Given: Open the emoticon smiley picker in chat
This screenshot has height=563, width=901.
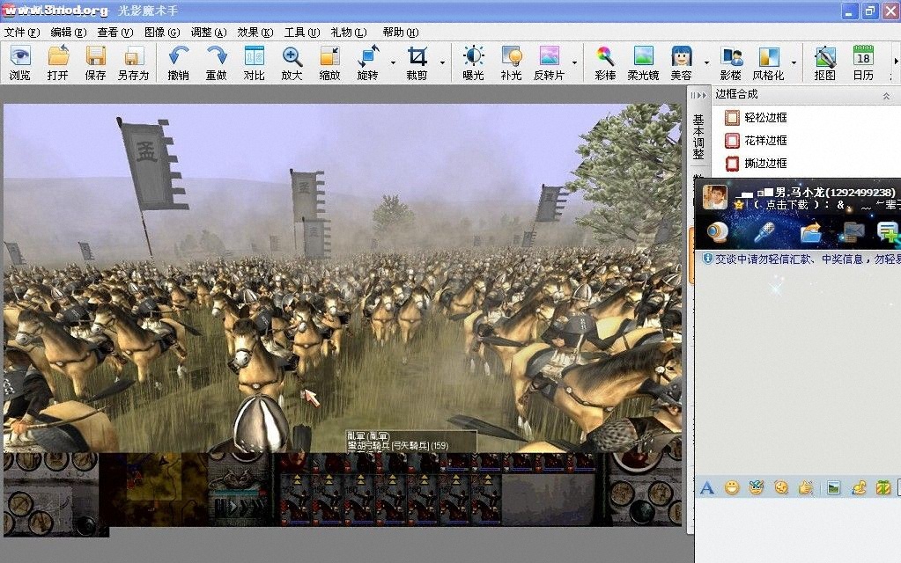Looking at the screenshot, I should click(731, 486).
